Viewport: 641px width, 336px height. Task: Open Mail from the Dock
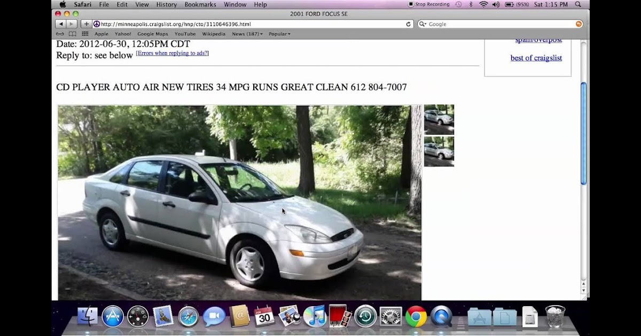coord(163,316)
